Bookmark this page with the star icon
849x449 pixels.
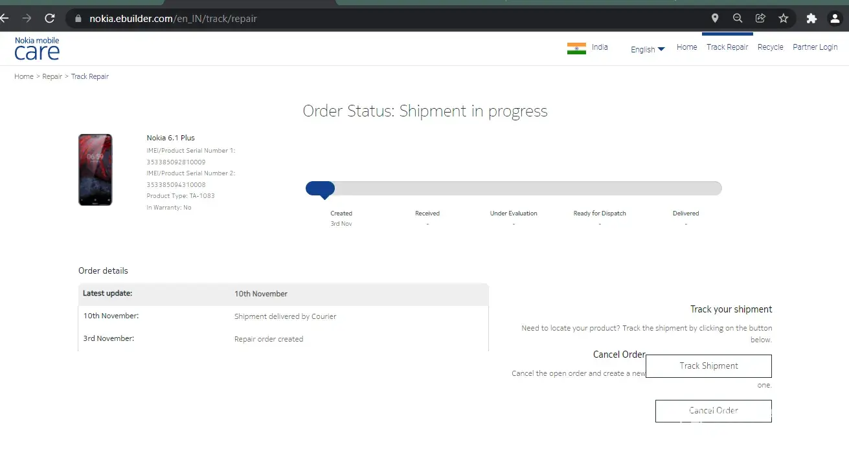(x=783, y=18)
